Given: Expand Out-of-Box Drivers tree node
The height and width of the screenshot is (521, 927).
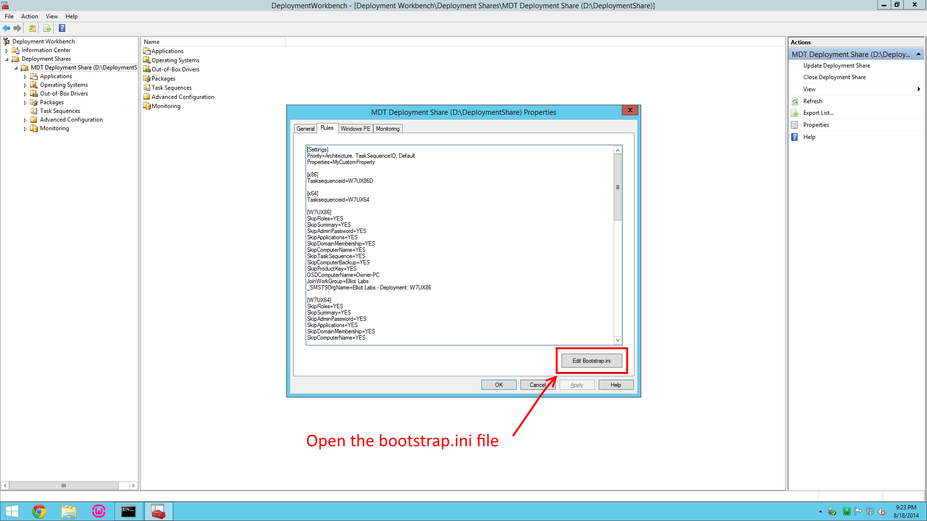Looking at the screenshot, I should tap(25, 94).
